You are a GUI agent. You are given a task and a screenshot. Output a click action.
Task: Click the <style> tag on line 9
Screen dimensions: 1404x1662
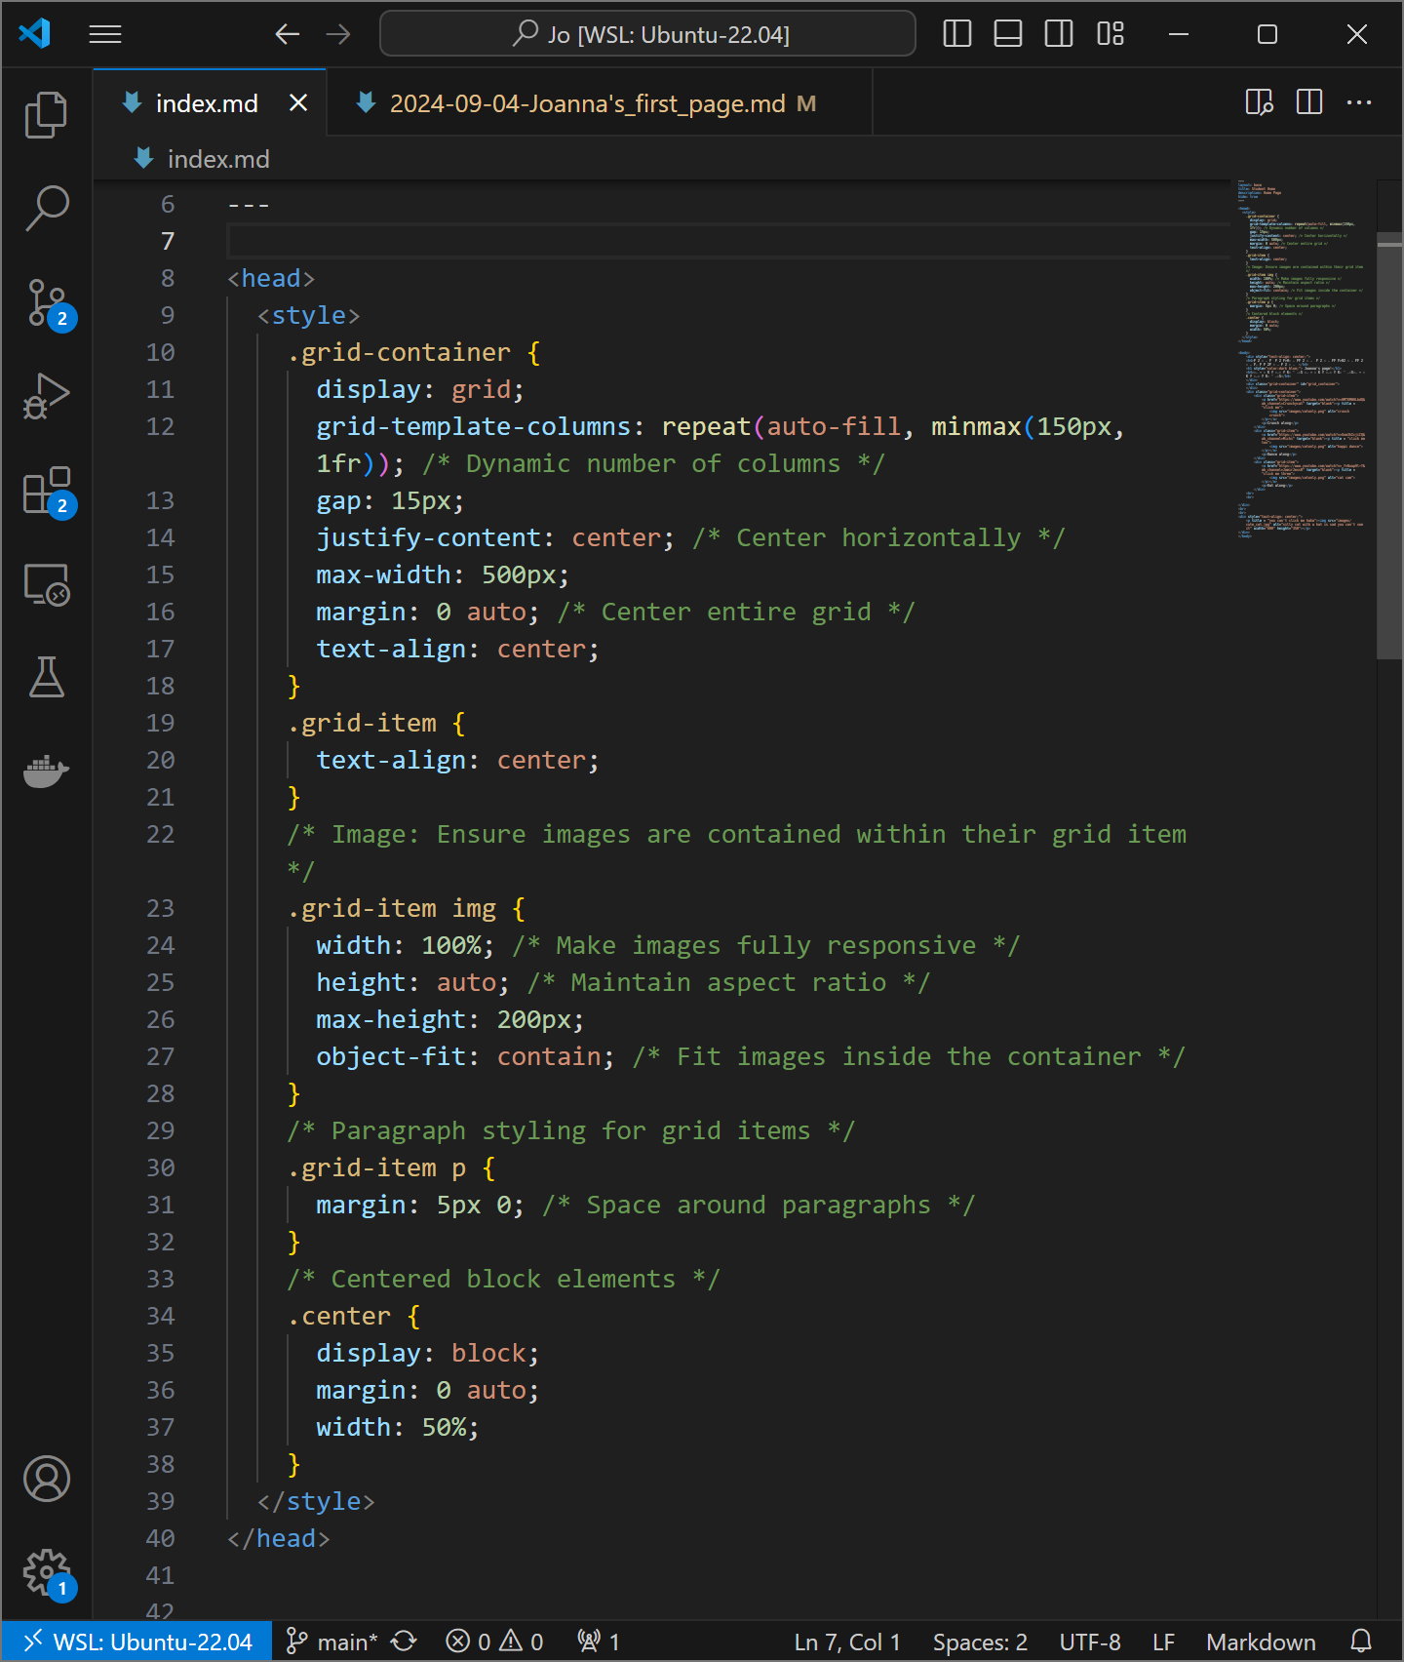click(308, 315)
